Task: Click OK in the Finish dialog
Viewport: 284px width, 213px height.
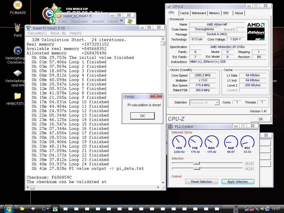Action: point(142,116)
